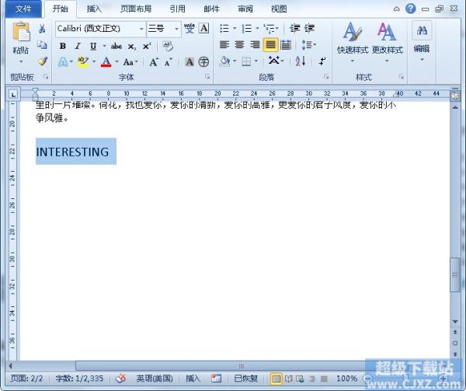This screenshot has height=391, width=466.
Task: Click the Phonetic Guide (wén) icon
Action: 190,29
